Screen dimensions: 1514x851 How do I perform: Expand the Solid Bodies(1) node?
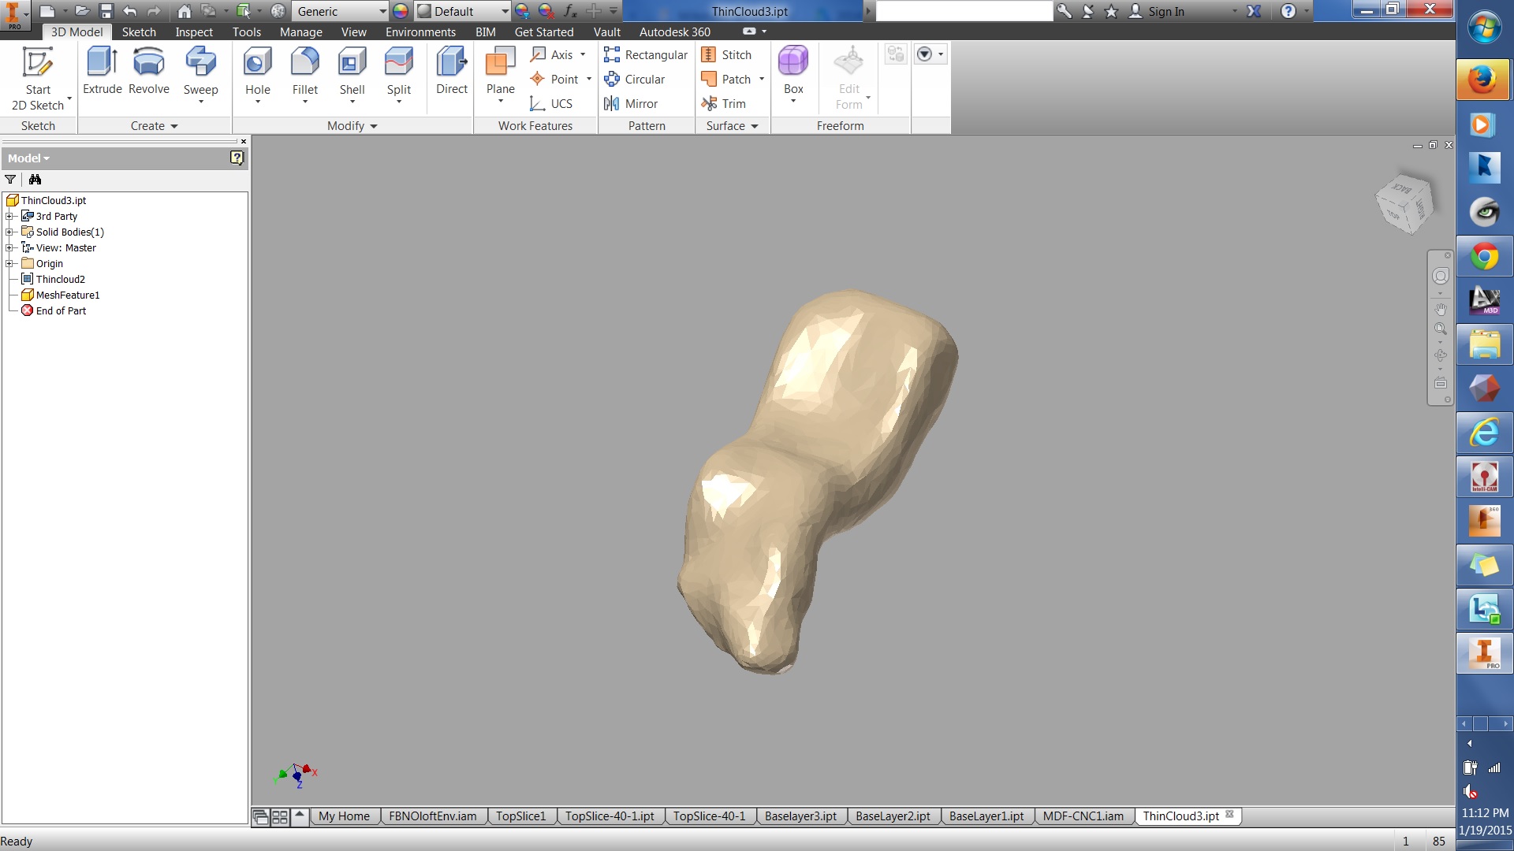click(9, 232)
